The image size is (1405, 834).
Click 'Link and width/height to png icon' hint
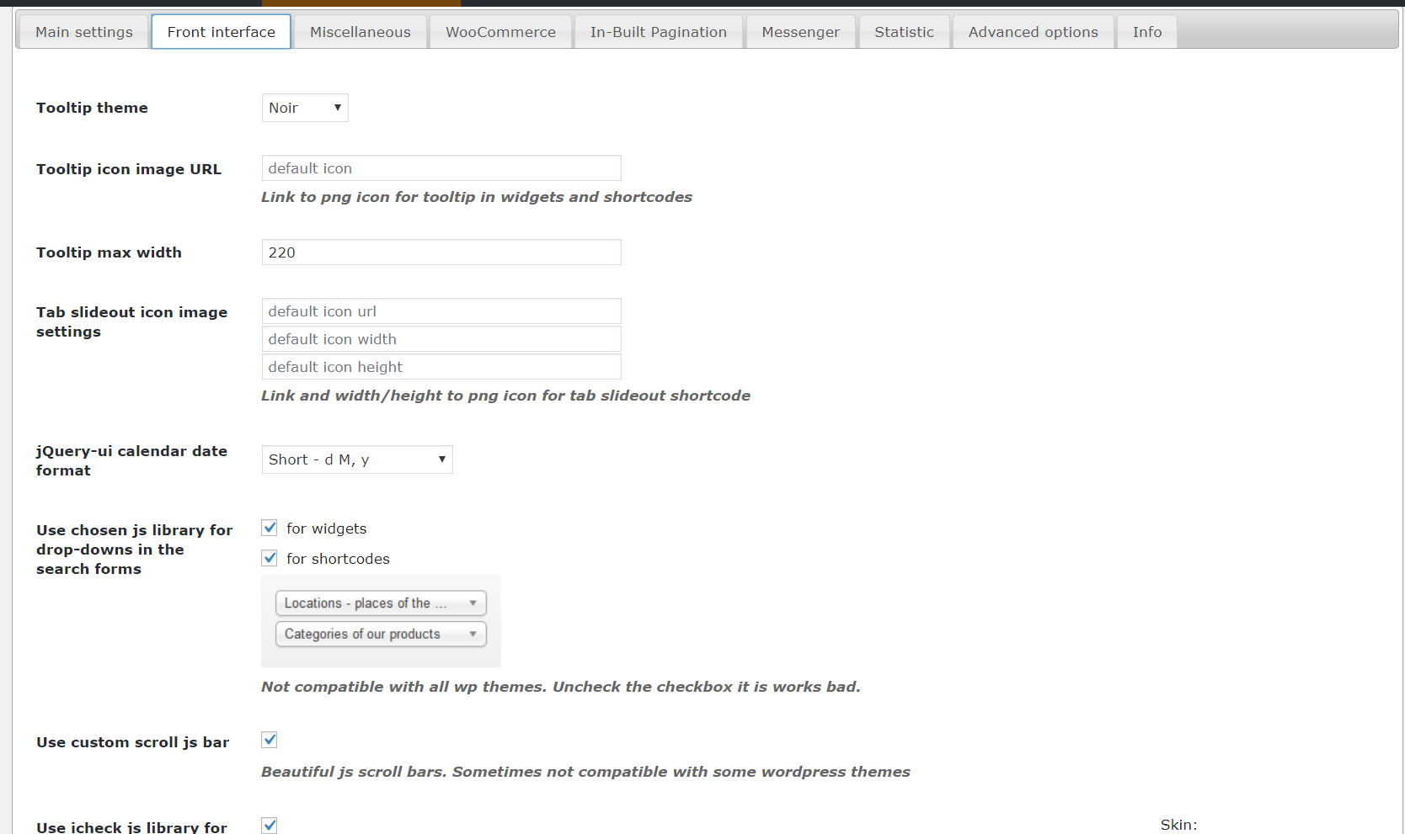(x=505, y=396)
